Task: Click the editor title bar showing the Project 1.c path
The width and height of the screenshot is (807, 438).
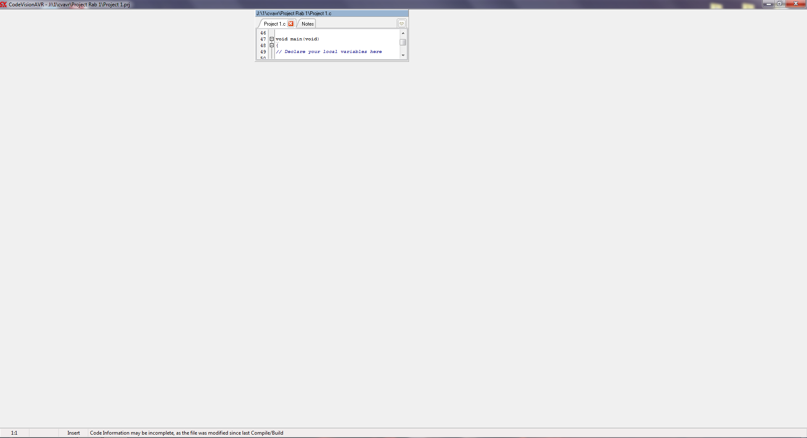Action: (x=332, y=13)
